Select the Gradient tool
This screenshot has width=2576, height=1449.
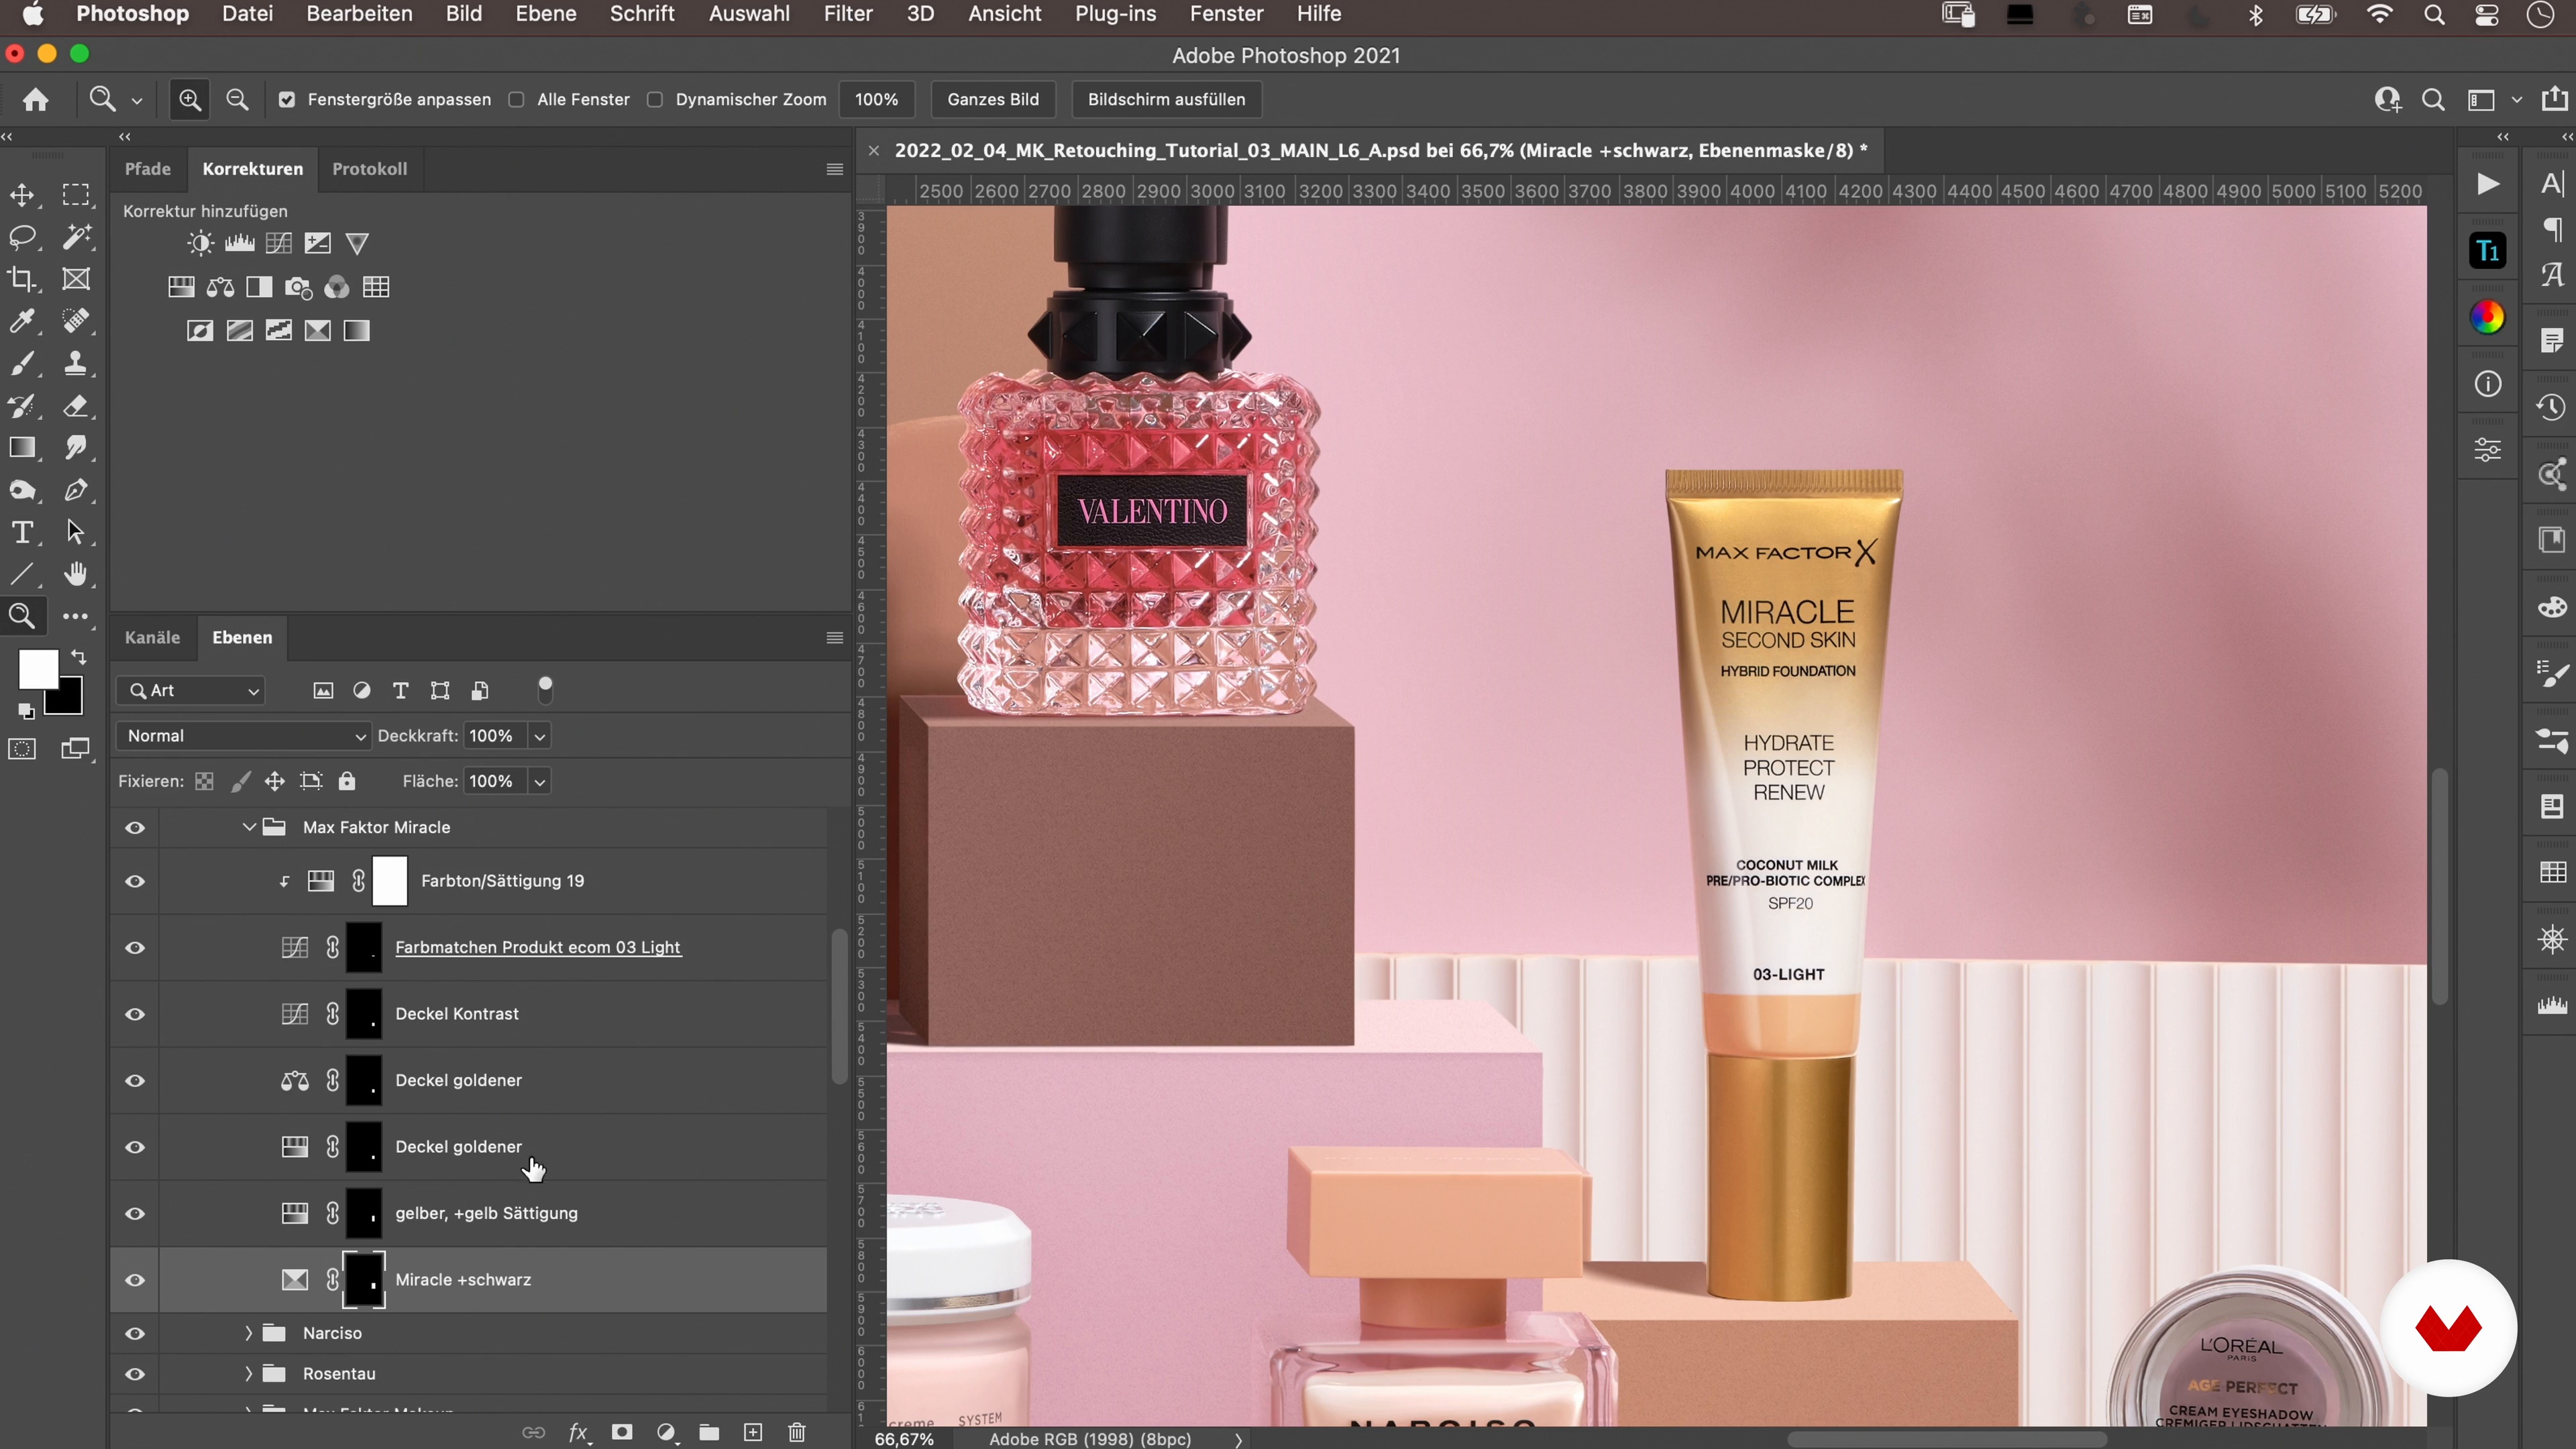(x=22, y=447)
